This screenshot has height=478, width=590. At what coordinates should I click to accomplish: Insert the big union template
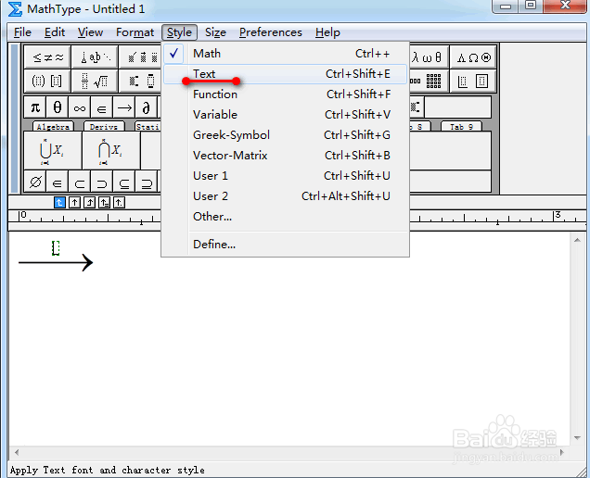pyautogui.click(x=53, y=150)
